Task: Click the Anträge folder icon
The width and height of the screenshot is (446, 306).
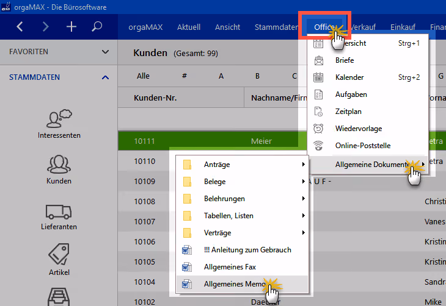Action: click(x=187, y=165)
